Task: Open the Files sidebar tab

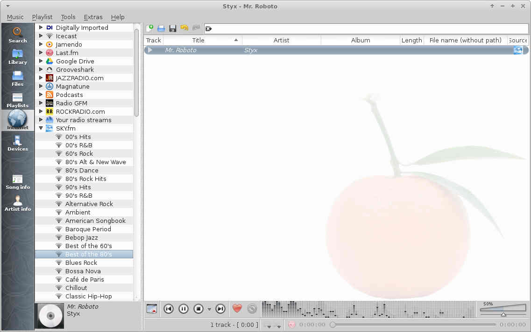Action: 17,78
